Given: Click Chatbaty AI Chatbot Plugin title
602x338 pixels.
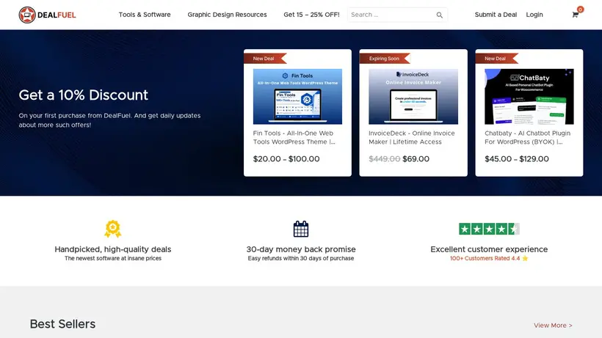Looking at the screenshot, I should 528,138.
